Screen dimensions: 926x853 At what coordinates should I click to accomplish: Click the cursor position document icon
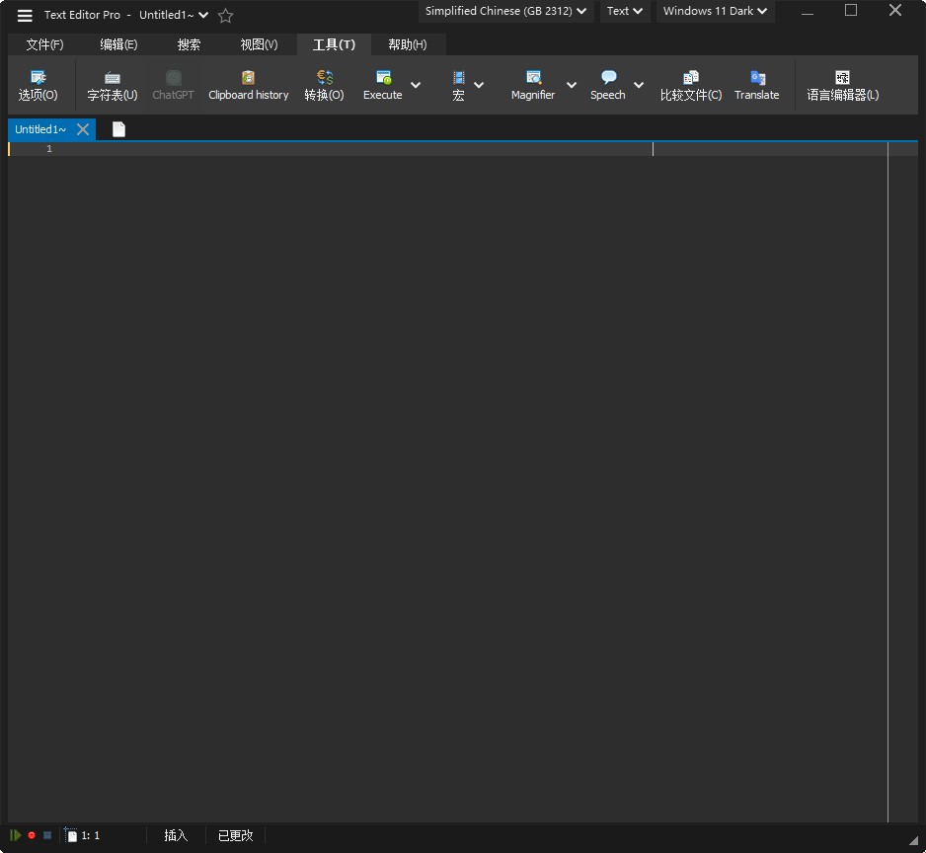(70, 834)
